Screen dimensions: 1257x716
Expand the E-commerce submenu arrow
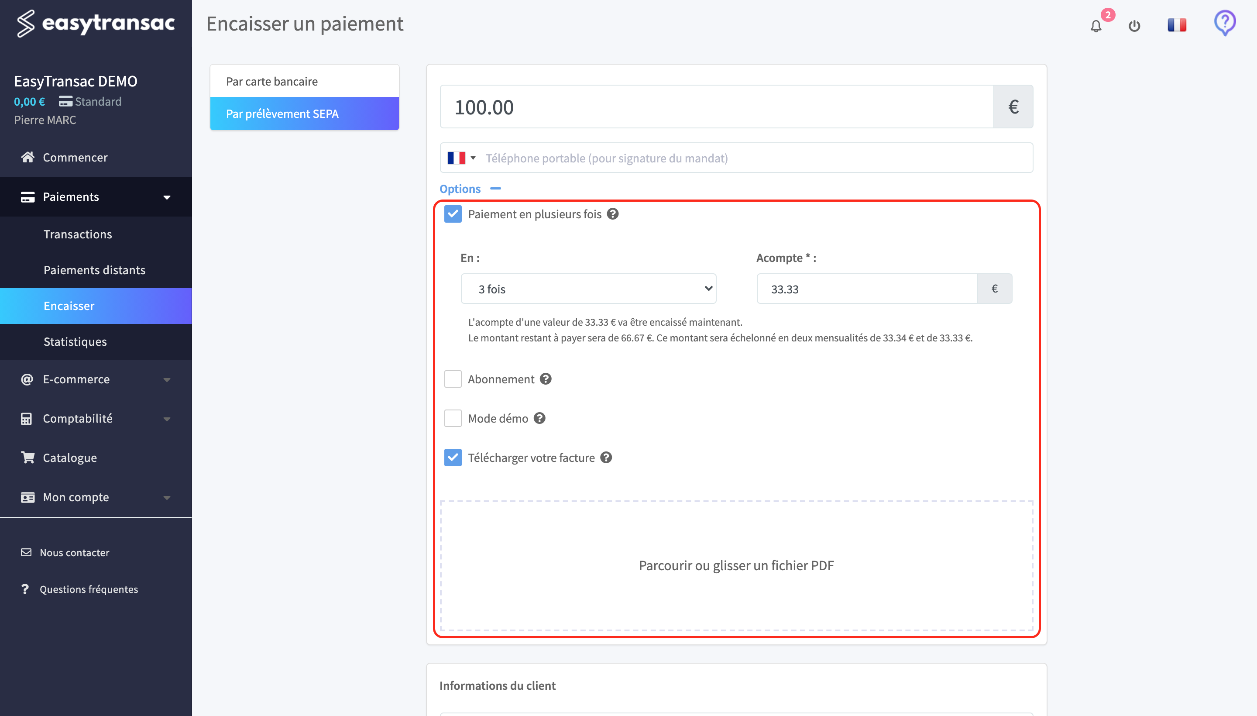pos(167,380)
